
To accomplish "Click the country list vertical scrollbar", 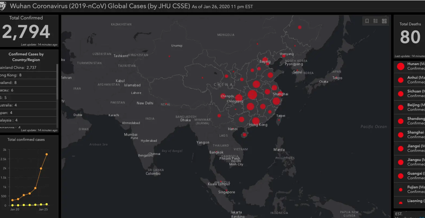I will (57, 82).
